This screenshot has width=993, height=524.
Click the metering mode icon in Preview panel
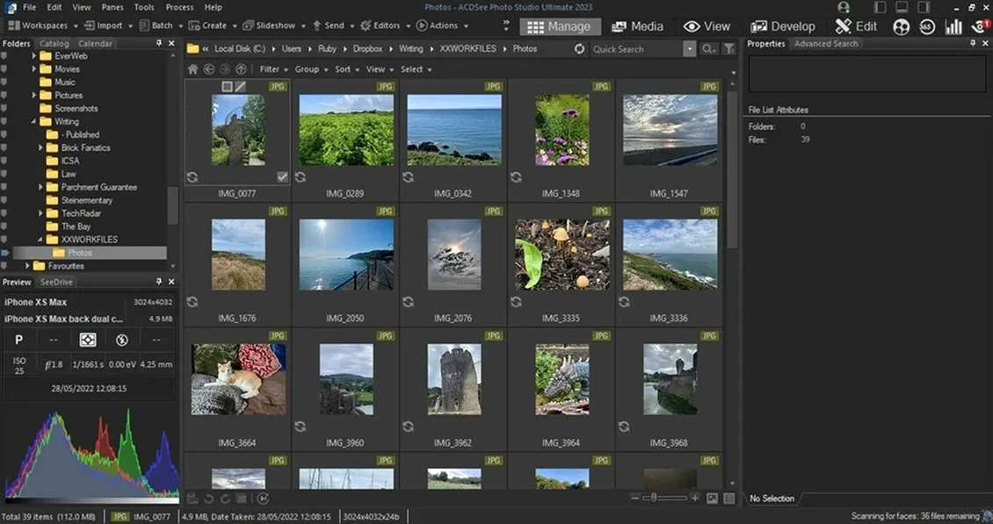88,340
